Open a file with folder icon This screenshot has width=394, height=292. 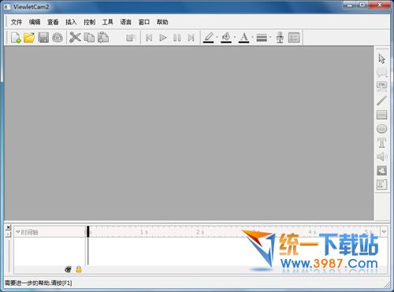29,38
